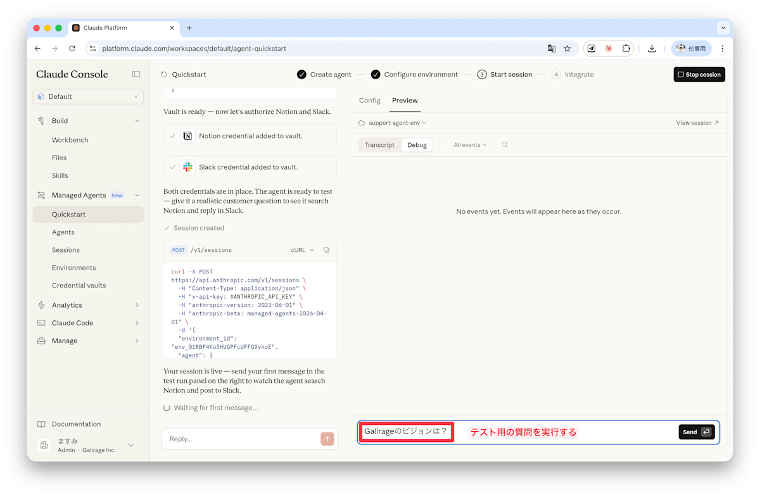Expand the Manage section chevron
The width and height of the screenshot is (760, 497).
[x=137, y=341]
